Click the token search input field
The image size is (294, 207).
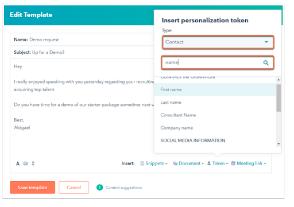click(218, 63)
